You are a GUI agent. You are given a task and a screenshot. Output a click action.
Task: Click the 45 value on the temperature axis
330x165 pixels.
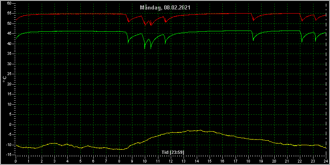click(9, 34)
